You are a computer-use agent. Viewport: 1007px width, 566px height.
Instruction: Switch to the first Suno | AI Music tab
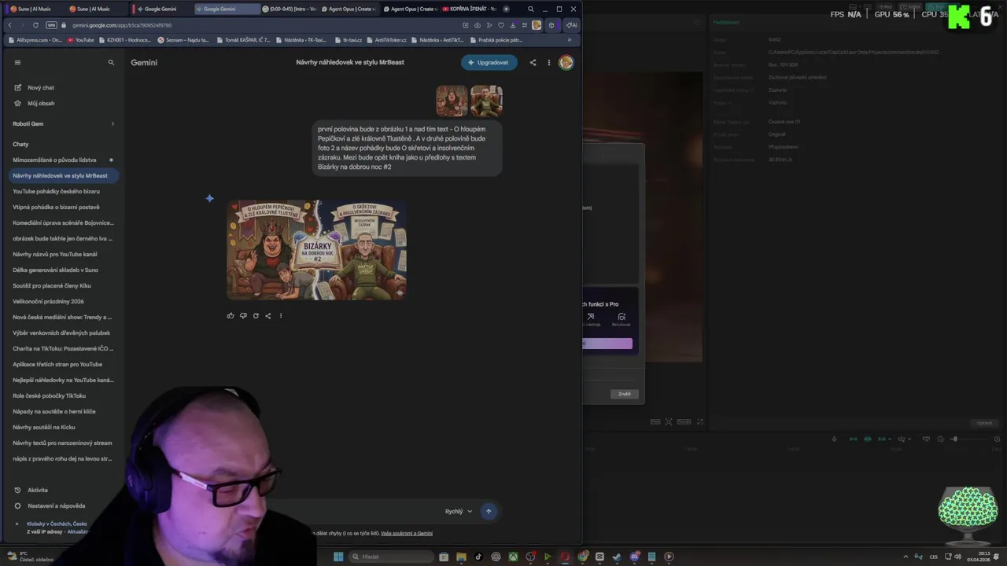point(32,9)
